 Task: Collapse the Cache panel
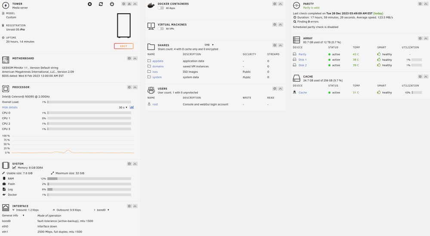click(426, 77)
